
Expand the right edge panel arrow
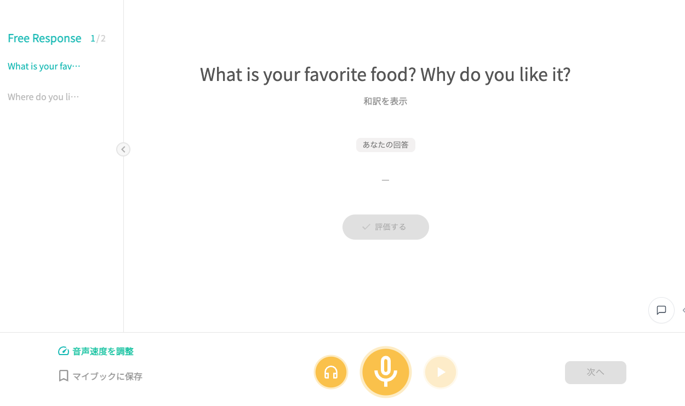pyautogui.click(x=683, y=310)
